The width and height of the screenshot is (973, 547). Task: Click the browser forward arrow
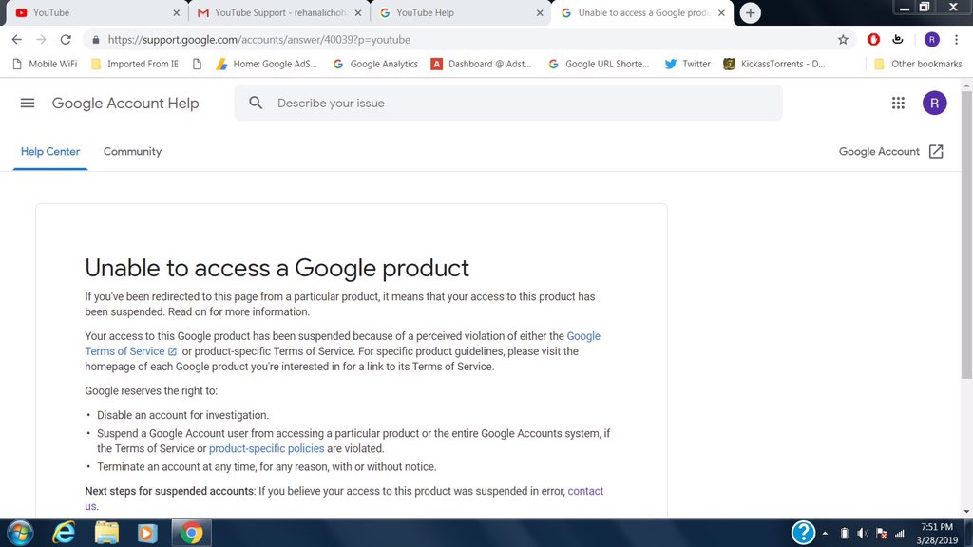point(41,39)
